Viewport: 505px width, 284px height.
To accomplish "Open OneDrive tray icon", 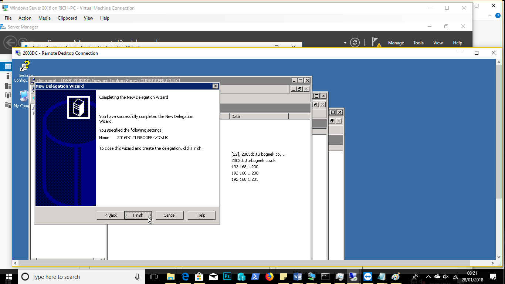I will coord(437,277).
